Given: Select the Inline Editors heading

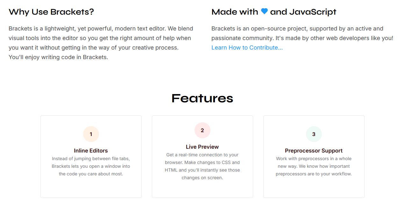Looking at the screenshot, I should (91, 151).
